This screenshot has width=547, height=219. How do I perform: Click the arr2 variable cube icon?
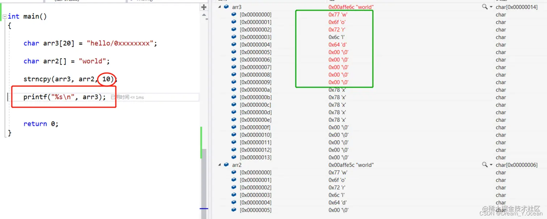click(226, 165)
